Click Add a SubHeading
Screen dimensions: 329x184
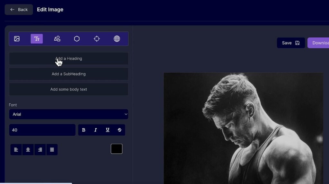click(x=68, y=74)
